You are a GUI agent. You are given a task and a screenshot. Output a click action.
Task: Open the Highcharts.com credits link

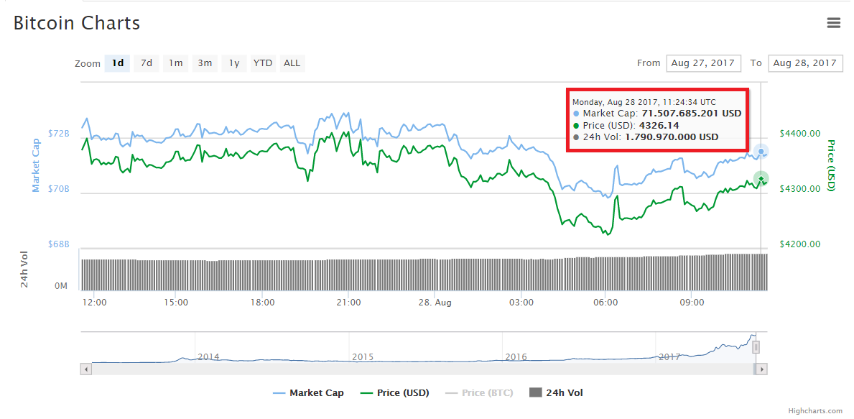815,411
